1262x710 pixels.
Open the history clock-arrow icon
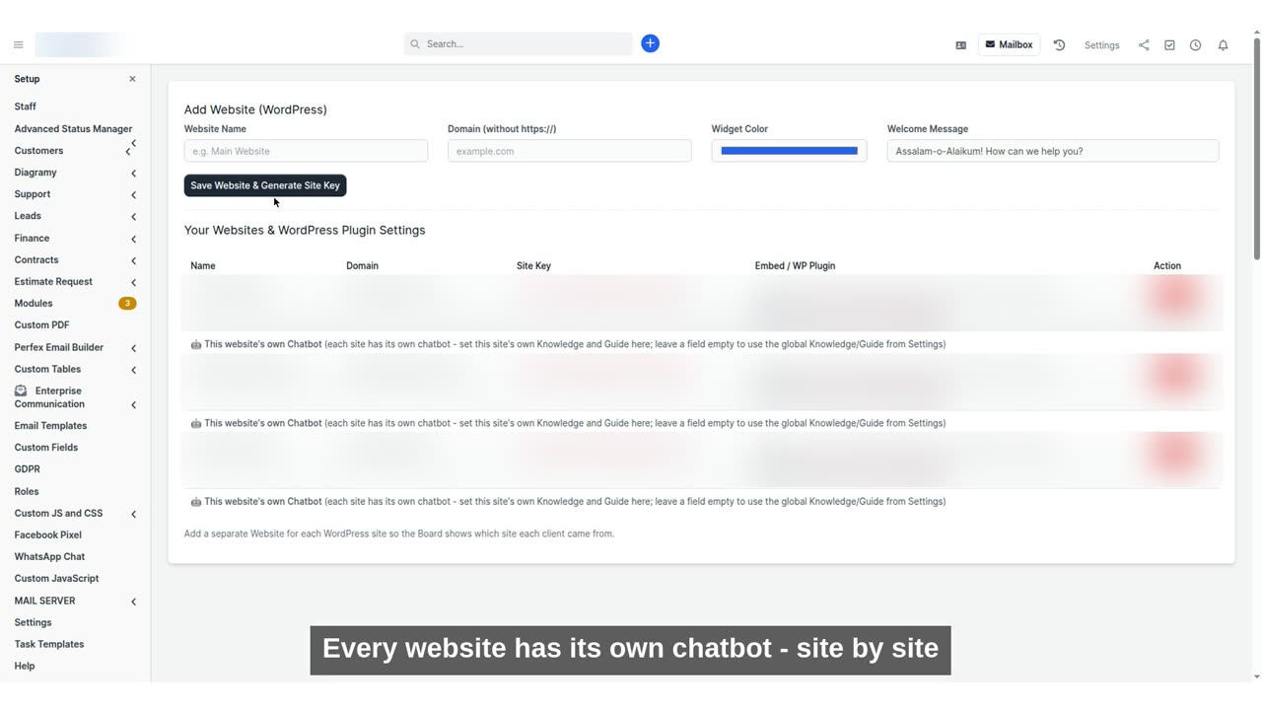[x=1059, y=45]
